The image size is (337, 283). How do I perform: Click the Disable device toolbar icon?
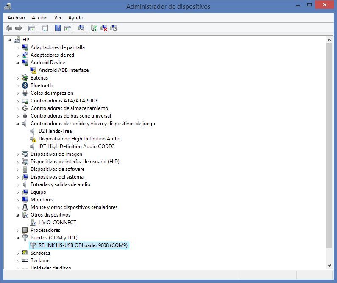click(114, 28)
